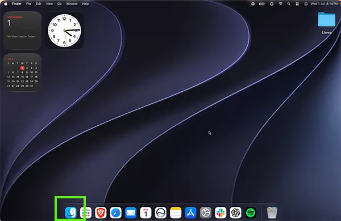Click the July month calendar widget
This screenshot has height=221, width=341.
22,73
